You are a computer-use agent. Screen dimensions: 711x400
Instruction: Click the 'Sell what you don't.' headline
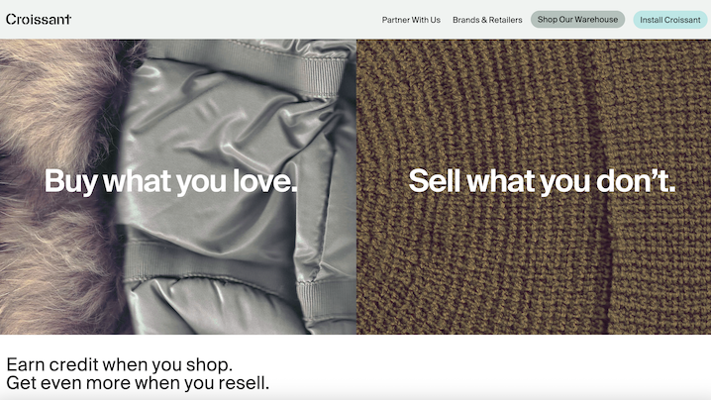click(x=542, y=181)
